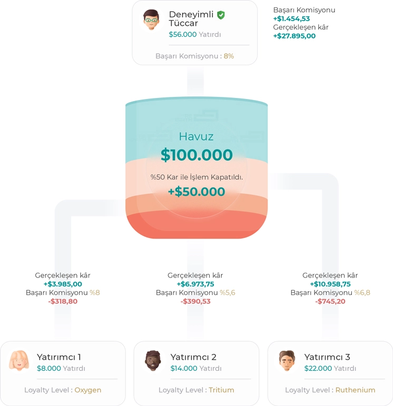The width and height of the screenshot is (393, 406).
Task: Click the Deneyimli Tüccar name heading
Action: (x=191, y=19)
